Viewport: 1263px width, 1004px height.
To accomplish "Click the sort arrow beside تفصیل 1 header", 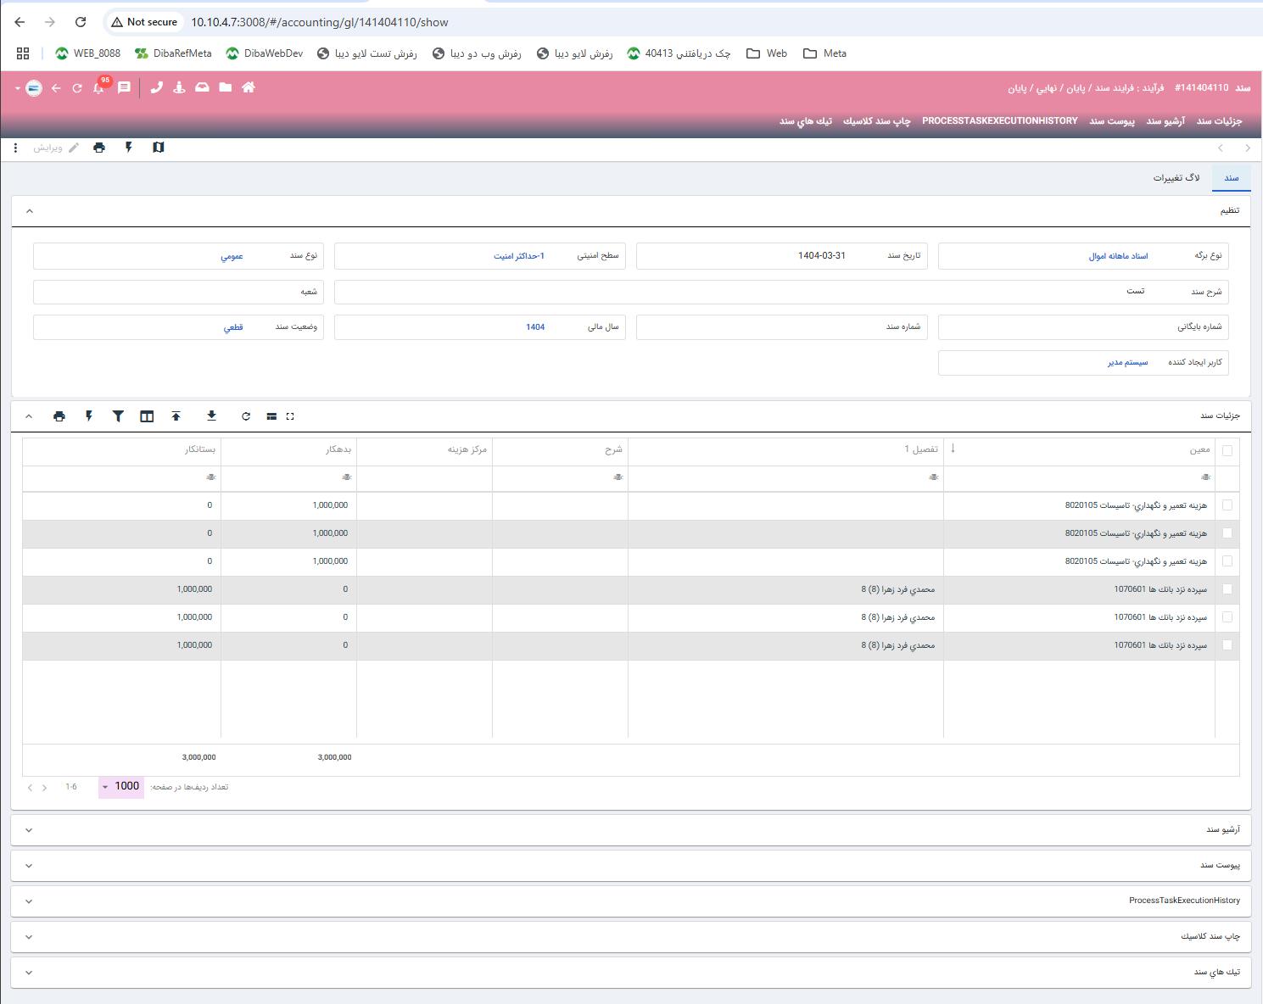I will point(953,449).
